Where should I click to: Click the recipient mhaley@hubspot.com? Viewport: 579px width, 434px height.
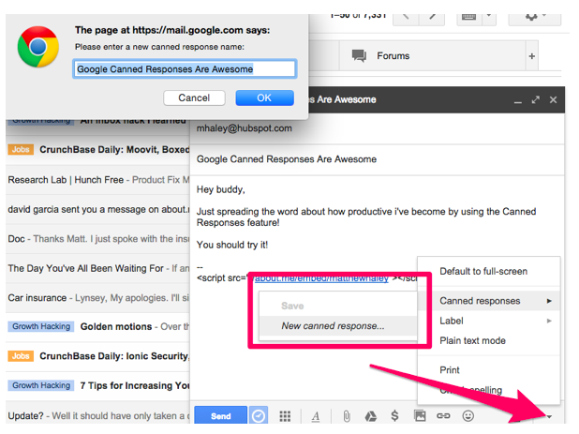pyautogui.click(x=245, y=128)
